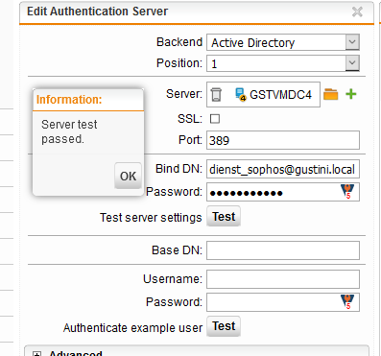
Task: Click password manager icon in Bind DN password field
Action: 347,191
